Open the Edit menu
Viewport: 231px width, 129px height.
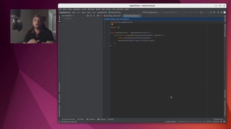(65, 9)
